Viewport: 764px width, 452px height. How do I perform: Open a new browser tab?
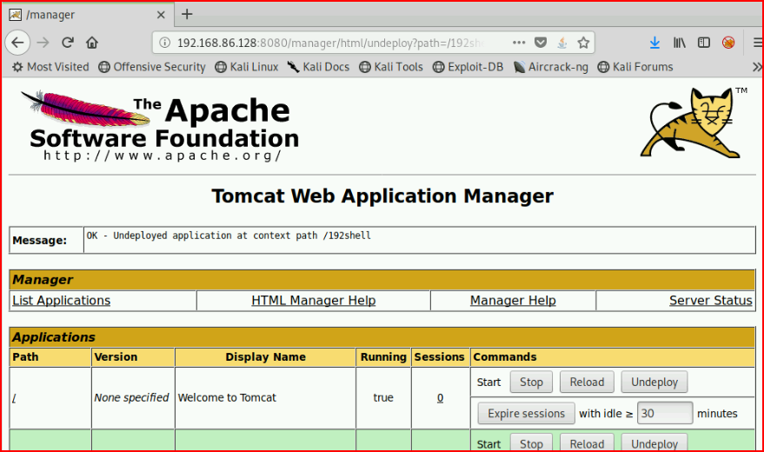pos(187,14)
